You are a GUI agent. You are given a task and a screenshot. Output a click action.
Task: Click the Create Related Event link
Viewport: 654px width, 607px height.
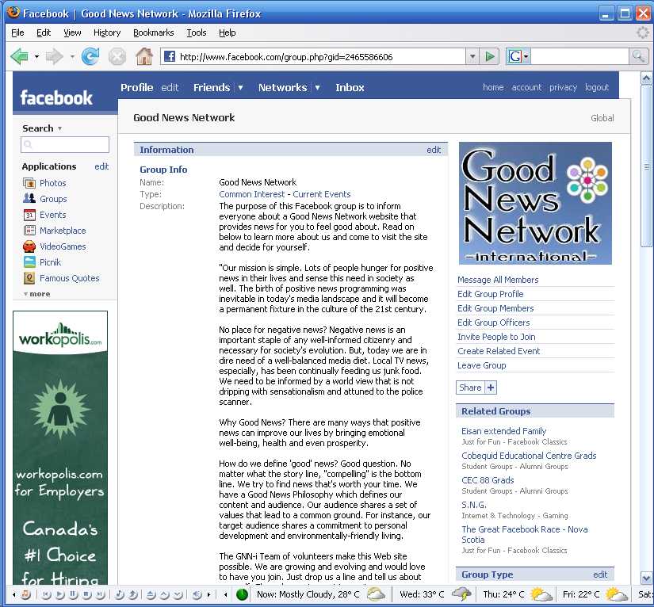click(x=499, y=351)
